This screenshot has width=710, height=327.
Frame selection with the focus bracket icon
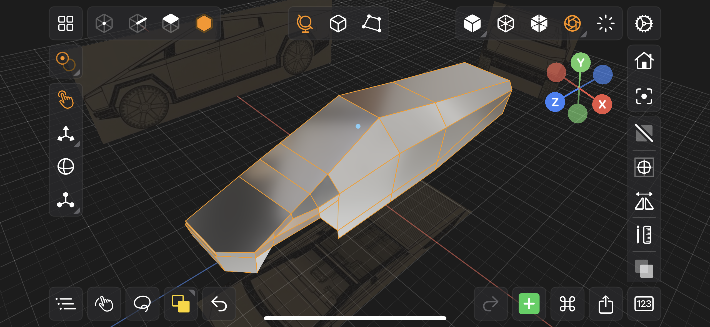644,96
